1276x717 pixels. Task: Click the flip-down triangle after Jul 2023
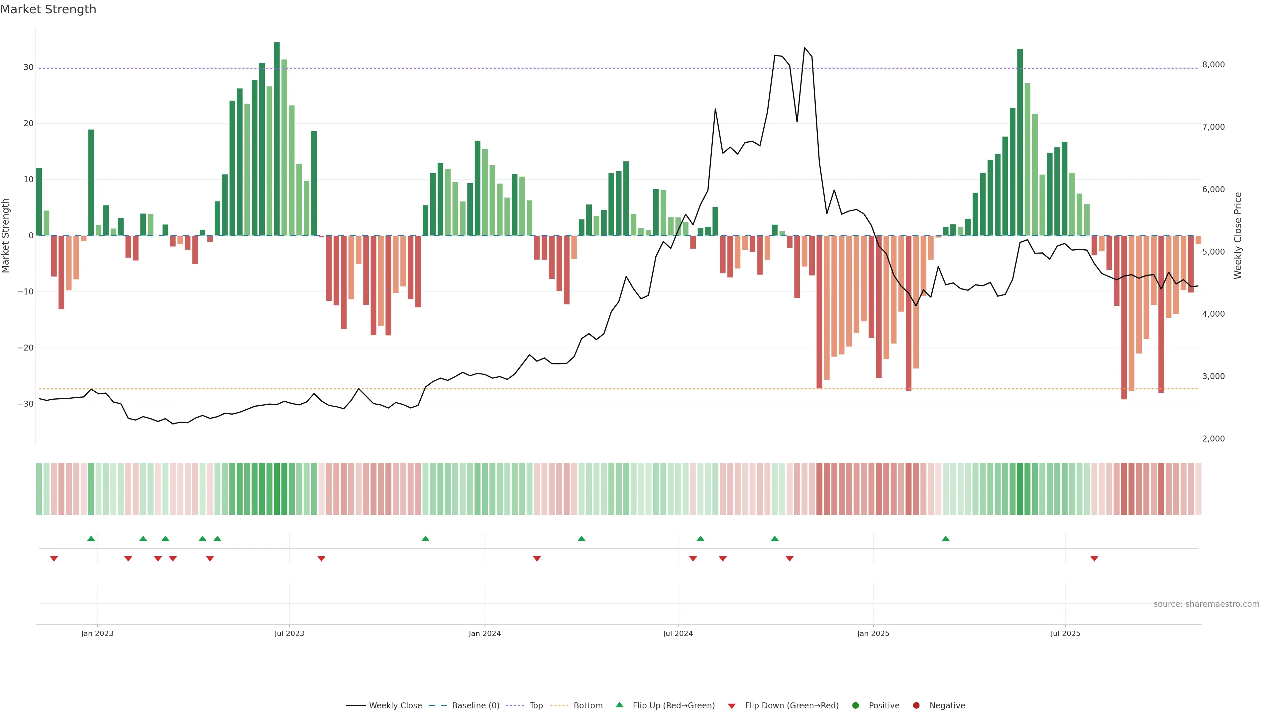[321, 559]
